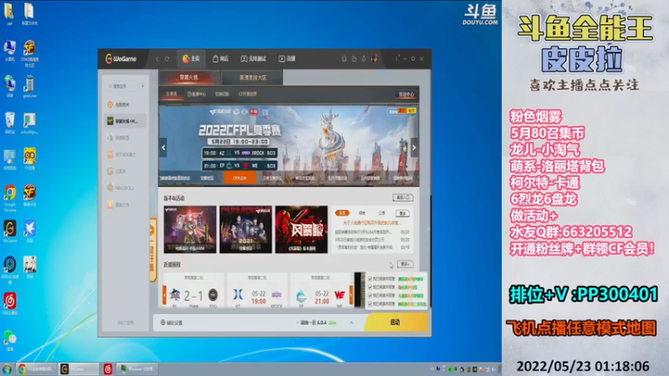The width and height of the screenshot is (669, 376).
Task: Click the orange side promo tab
Action: click(x=153, y=249)
